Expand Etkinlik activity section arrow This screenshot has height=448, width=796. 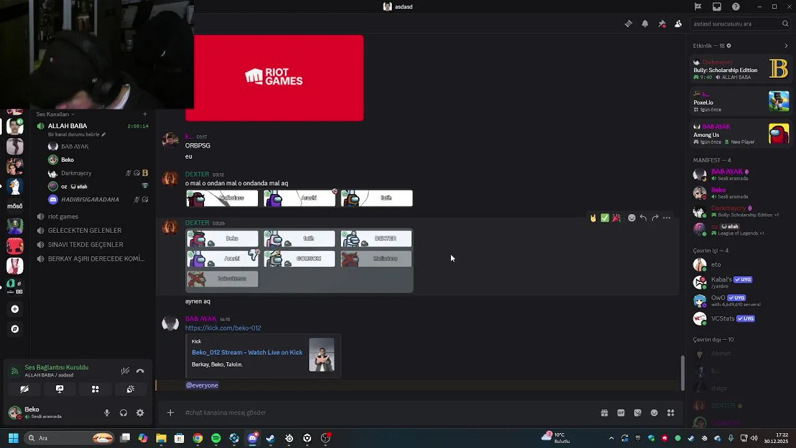(786, 45)
